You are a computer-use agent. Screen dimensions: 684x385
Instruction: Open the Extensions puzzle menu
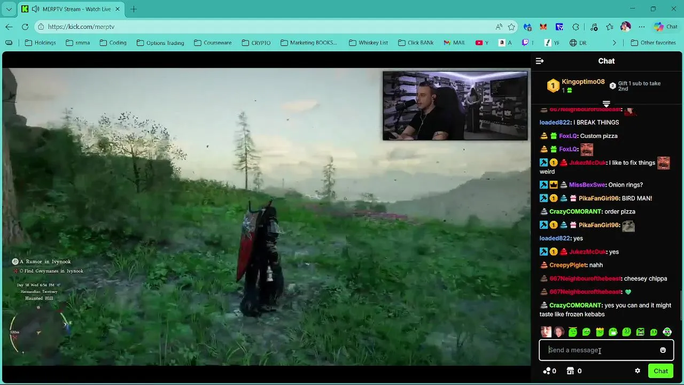click(x=576, y=27)
